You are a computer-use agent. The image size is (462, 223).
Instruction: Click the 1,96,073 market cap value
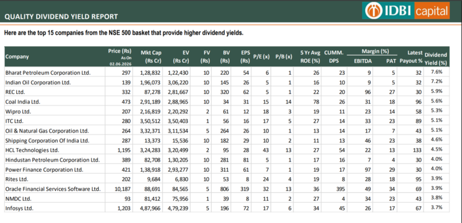coord(150,82)
